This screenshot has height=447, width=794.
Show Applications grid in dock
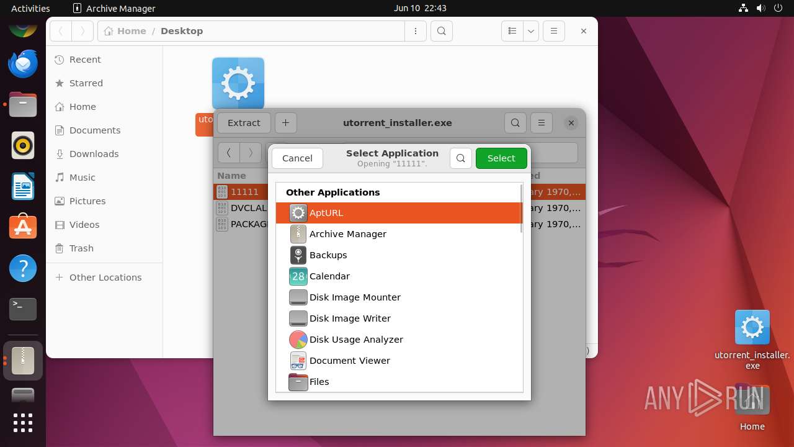[23, 423]
